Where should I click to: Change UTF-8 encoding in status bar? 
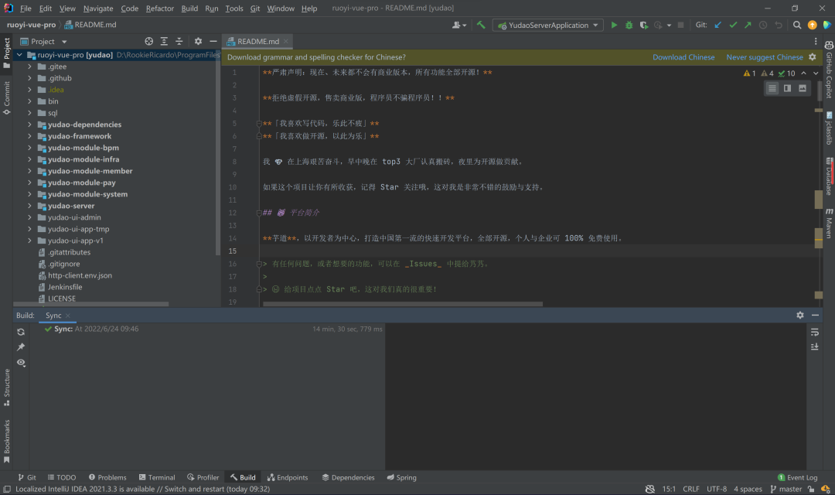[716, 489]
